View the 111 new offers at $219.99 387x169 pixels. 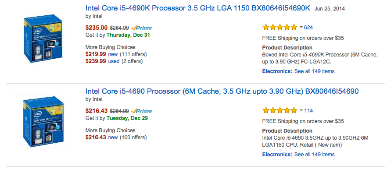[x=113, y=54]
